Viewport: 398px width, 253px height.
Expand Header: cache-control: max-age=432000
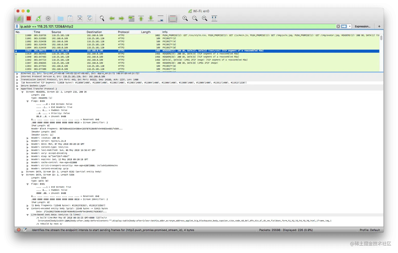pos(28,163)
